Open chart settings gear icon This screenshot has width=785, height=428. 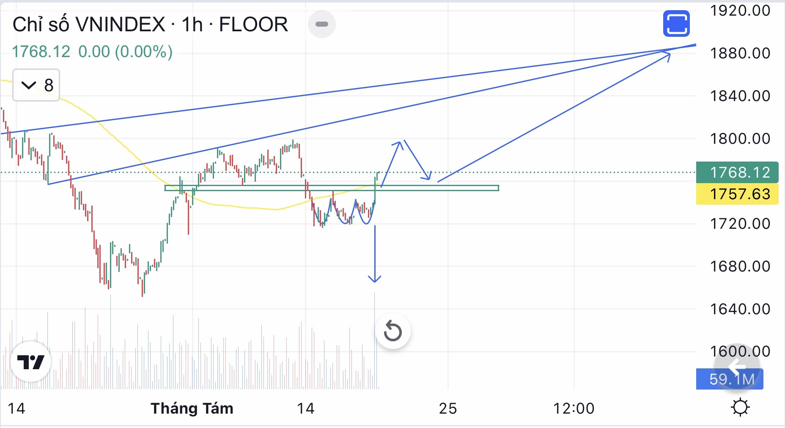coord(740,408)
